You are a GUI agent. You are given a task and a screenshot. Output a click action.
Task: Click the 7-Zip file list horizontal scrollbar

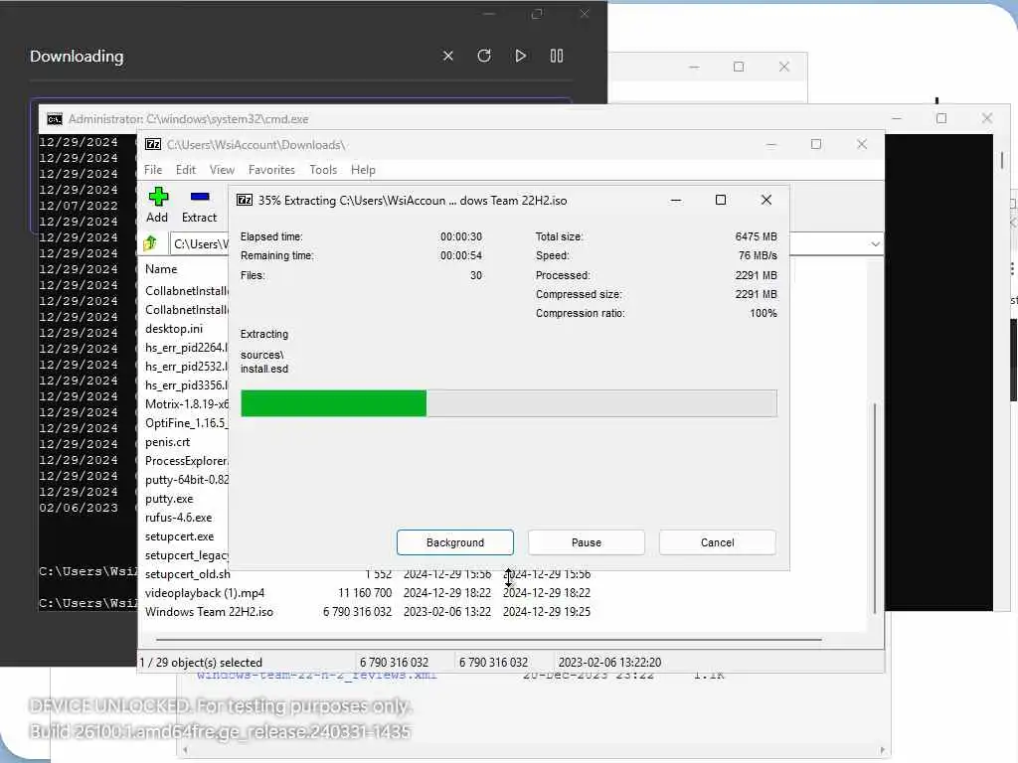(x=488, y=640)
